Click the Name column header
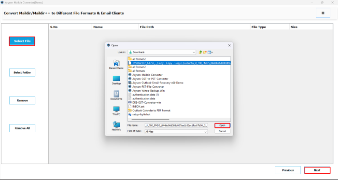The width and height of the screenshot is (338, 180). tap(114, 27)
